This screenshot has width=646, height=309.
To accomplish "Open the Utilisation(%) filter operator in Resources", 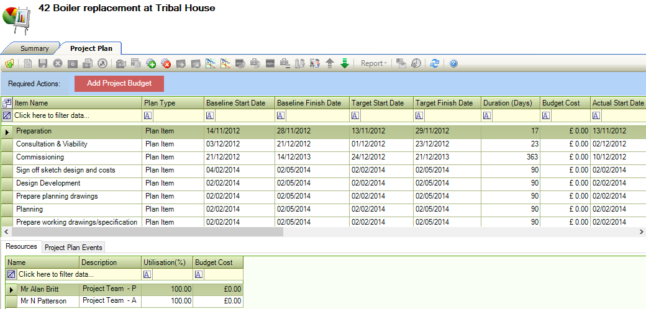I will (x=147, y=274).
